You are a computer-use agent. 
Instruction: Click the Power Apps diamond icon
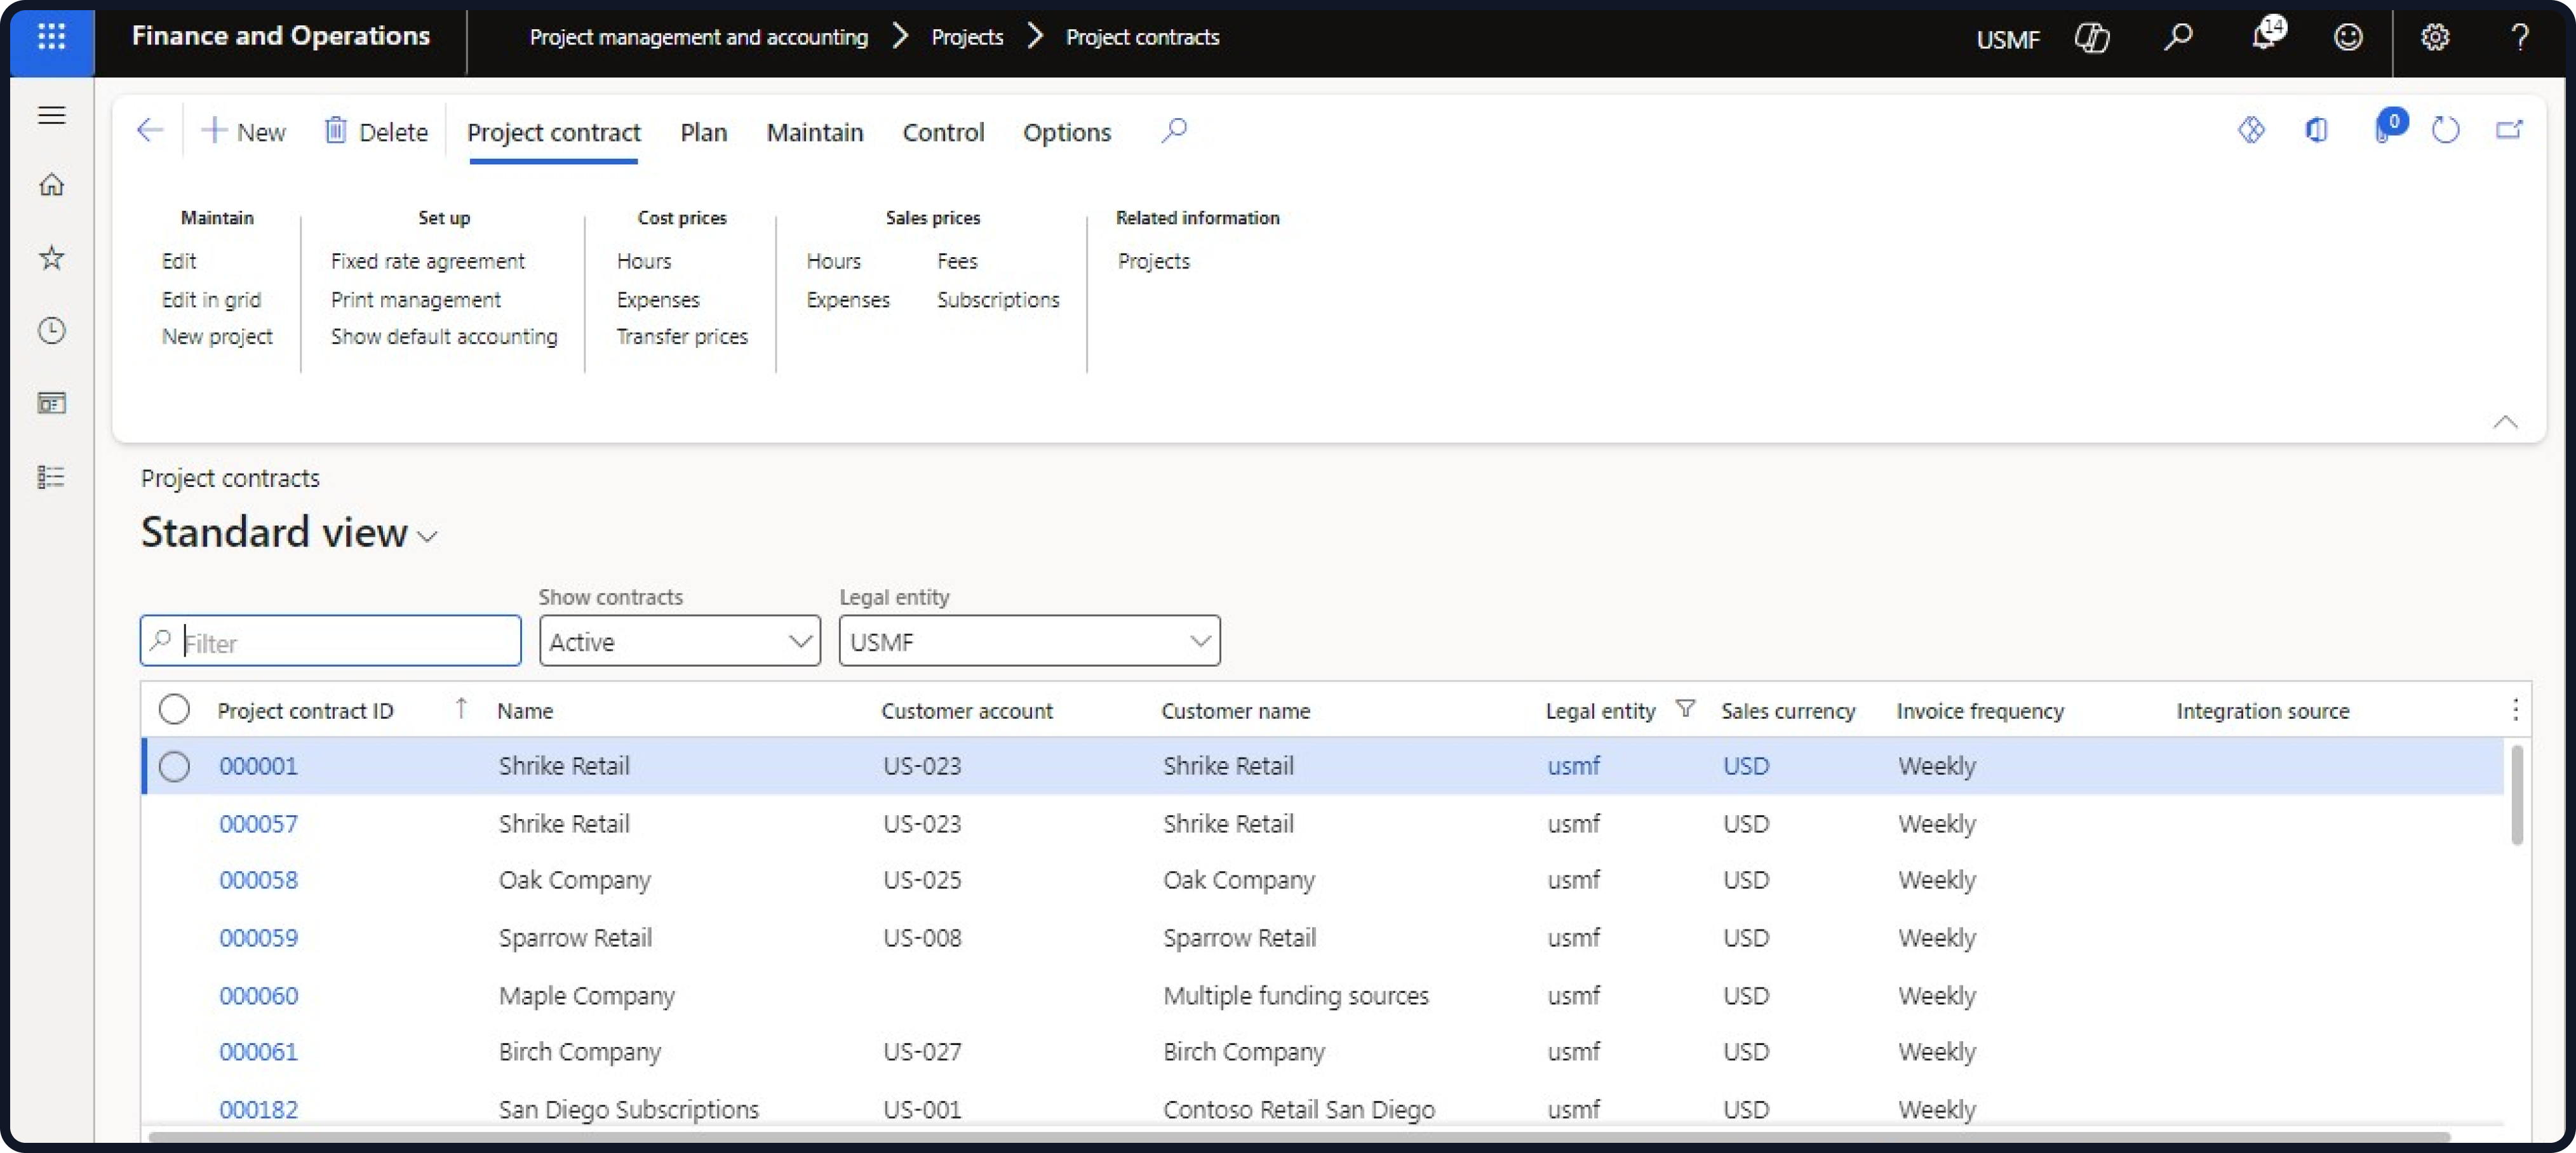(x=2251, y=130)
